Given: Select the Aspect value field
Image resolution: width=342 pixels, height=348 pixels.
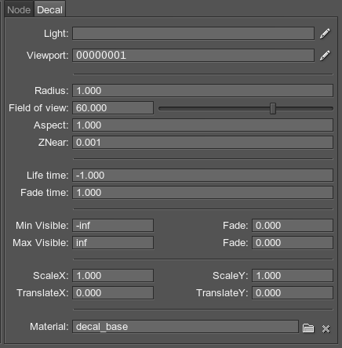Looking at the screenshot, I should [x=202, y=125].
